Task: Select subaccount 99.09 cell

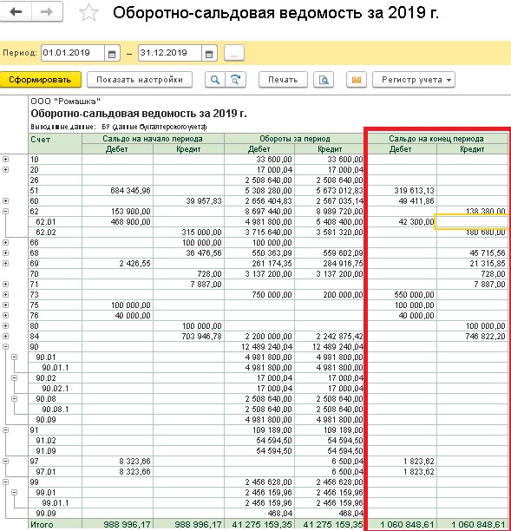Action: 55,514
